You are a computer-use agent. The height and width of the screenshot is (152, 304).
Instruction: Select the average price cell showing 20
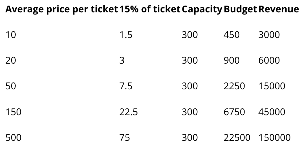(x=11, y=60)
